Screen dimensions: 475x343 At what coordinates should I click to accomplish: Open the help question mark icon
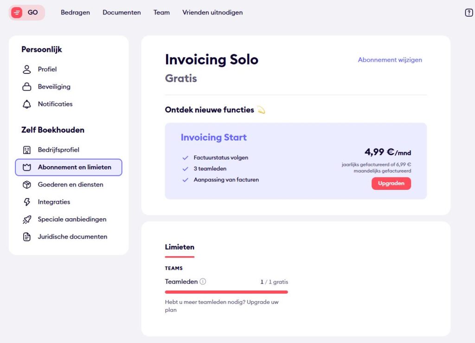[x=469, y=13]
